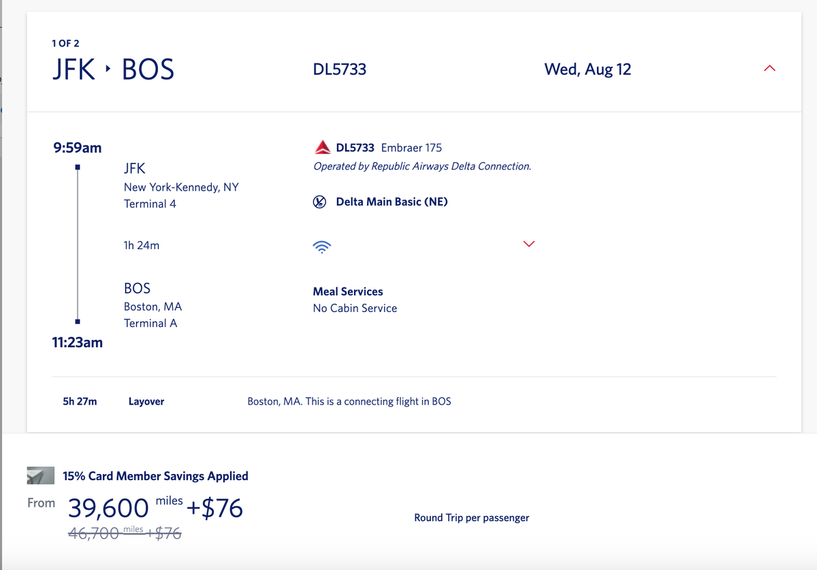Image resolution: width=817 pixels, height=570 pixels.
Task: Expand amenities with the red chevron near WiFi
Action: [529, 243]
